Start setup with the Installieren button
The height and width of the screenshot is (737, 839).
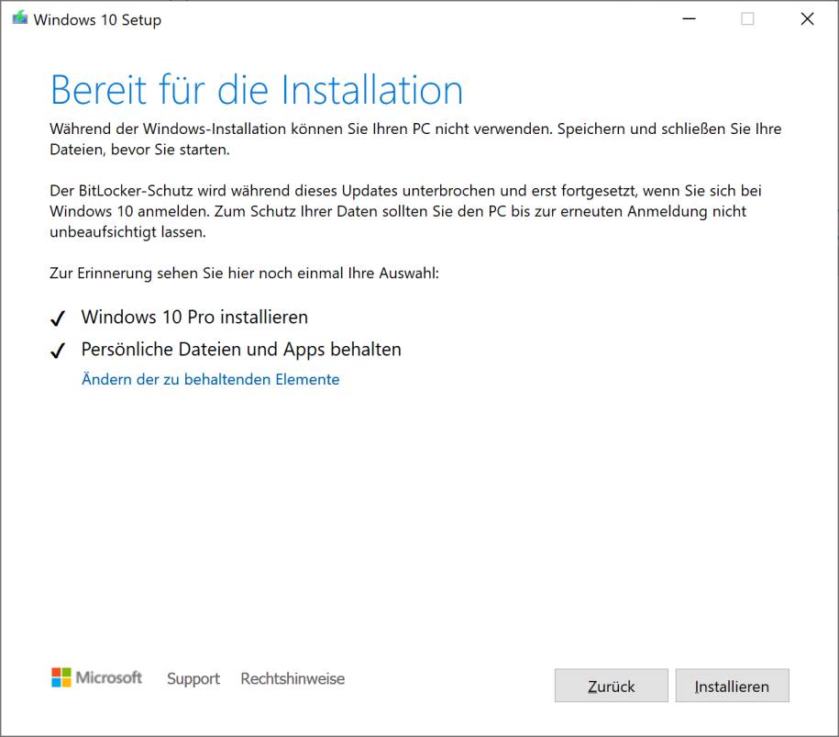(732, 687)
